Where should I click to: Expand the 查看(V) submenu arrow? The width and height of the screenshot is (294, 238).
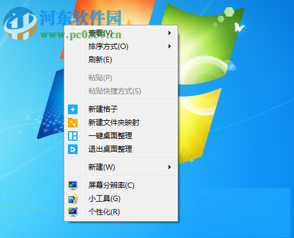170,33
